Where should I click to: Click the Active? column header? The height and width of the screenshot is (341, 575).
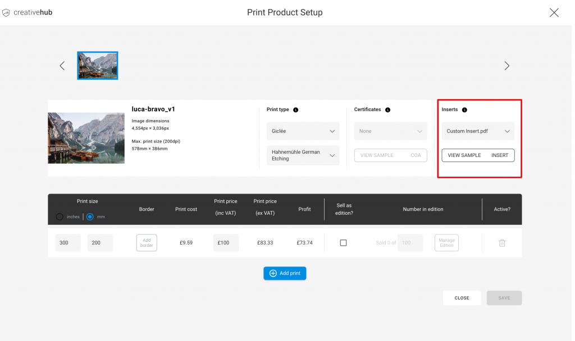[x=502, y=209]
